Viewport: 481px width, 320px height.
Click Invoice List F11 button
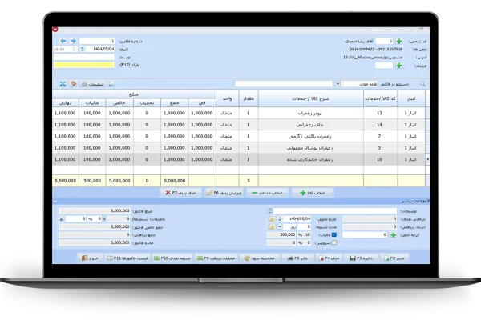coord(127,258)
